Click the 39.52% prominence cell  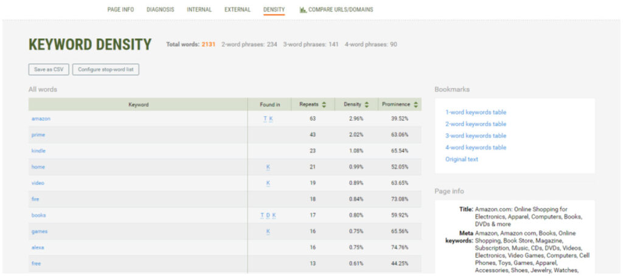coord(399,119)
